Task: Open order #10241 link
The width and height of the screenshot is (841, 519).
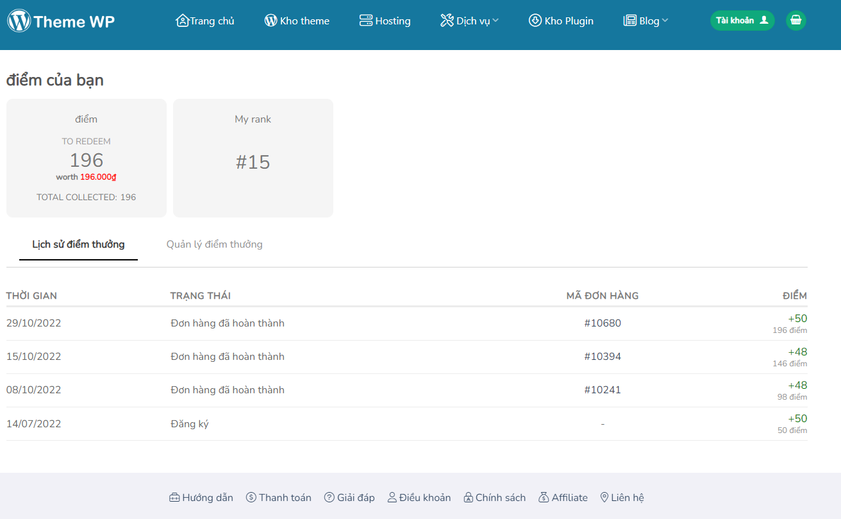Action: pos(603,390)
